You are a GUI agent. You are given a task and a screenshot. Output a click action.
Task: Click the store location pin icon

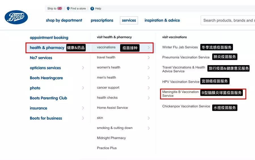(68, 8)
